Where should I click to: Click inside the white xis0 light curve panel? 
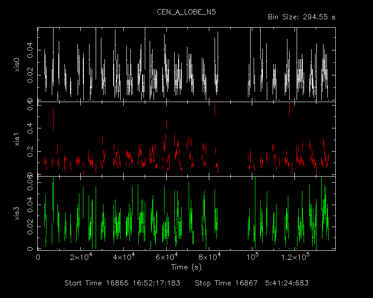click(x=186, y=64)
